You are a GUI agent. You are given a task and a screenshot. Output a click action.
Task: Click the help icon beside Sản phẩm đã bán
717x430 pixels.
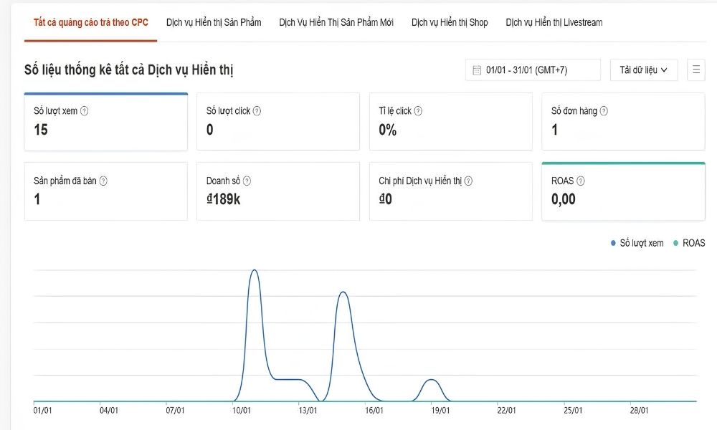103,181
